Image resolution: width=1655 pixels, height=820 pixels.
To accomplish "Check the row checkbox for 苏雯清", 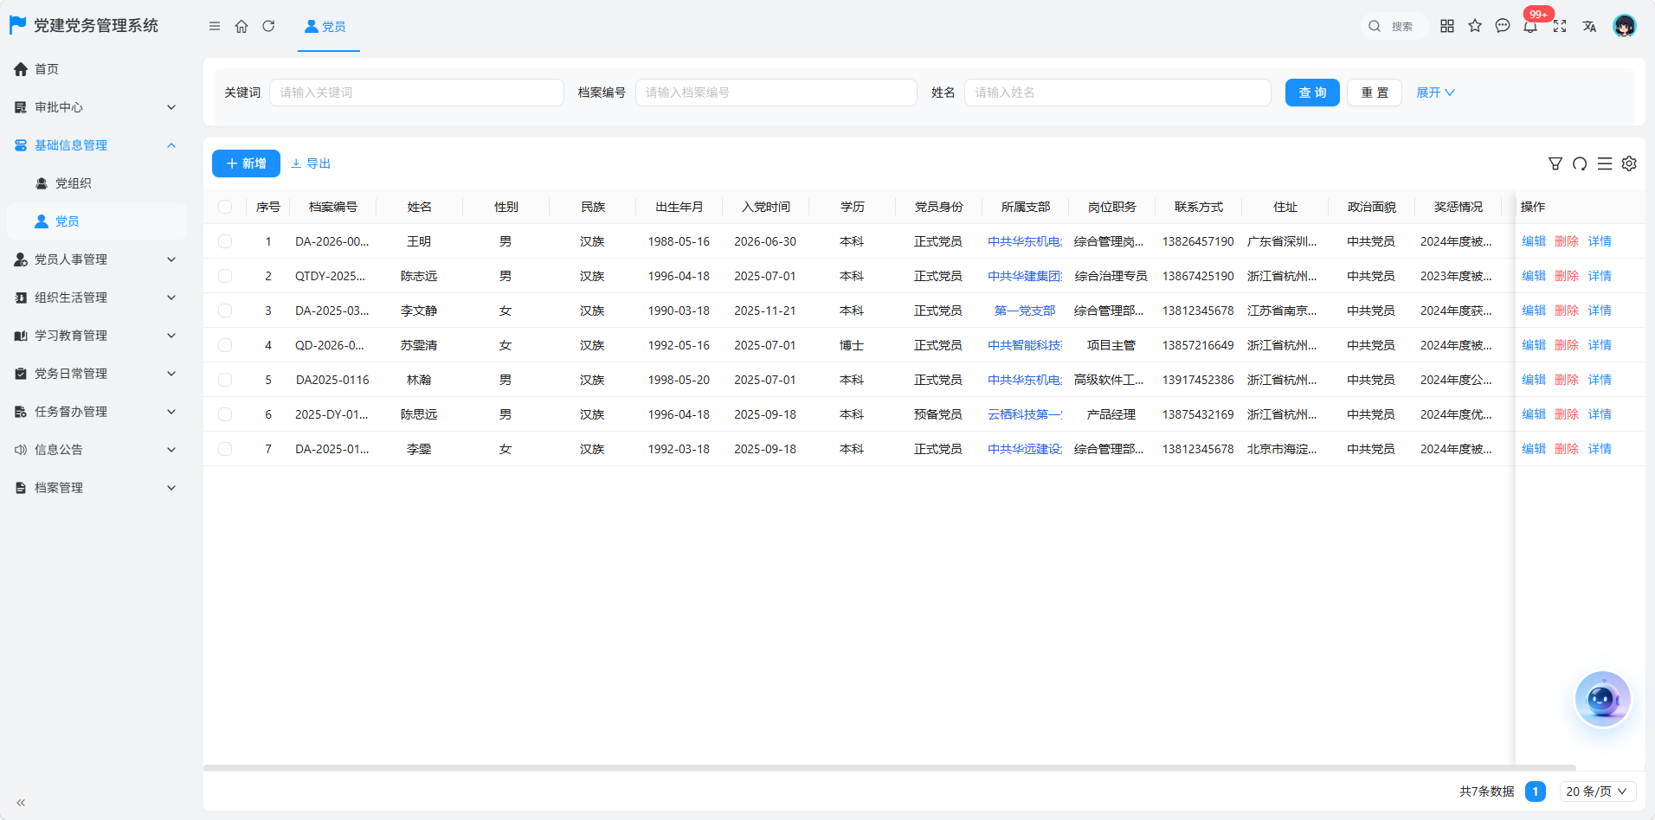I will point(225,345).
